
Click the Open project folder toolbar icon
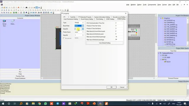tap(4, 7)
